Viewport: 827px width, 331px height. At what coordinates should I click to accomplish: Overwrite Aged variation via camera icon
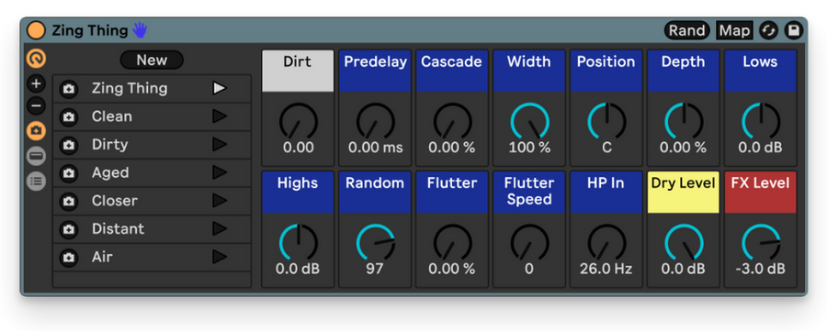(x=69, y=173)
